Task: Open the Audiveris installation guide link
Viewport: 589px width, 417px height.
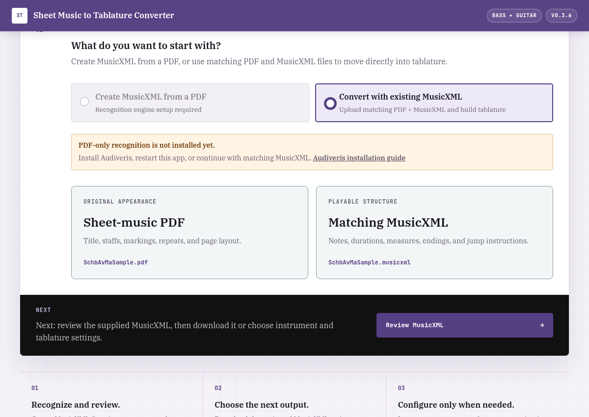Action: pos(359,158)
